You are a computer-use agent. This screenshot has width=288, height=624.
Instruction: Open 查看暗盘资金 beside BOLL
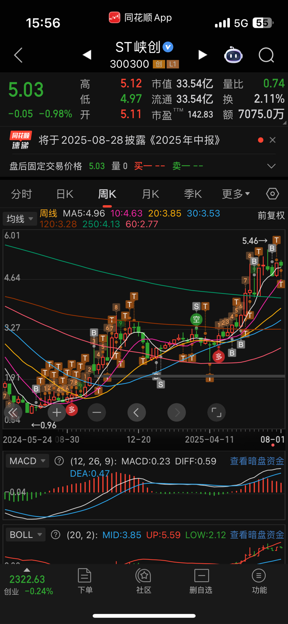coord(257,535)
